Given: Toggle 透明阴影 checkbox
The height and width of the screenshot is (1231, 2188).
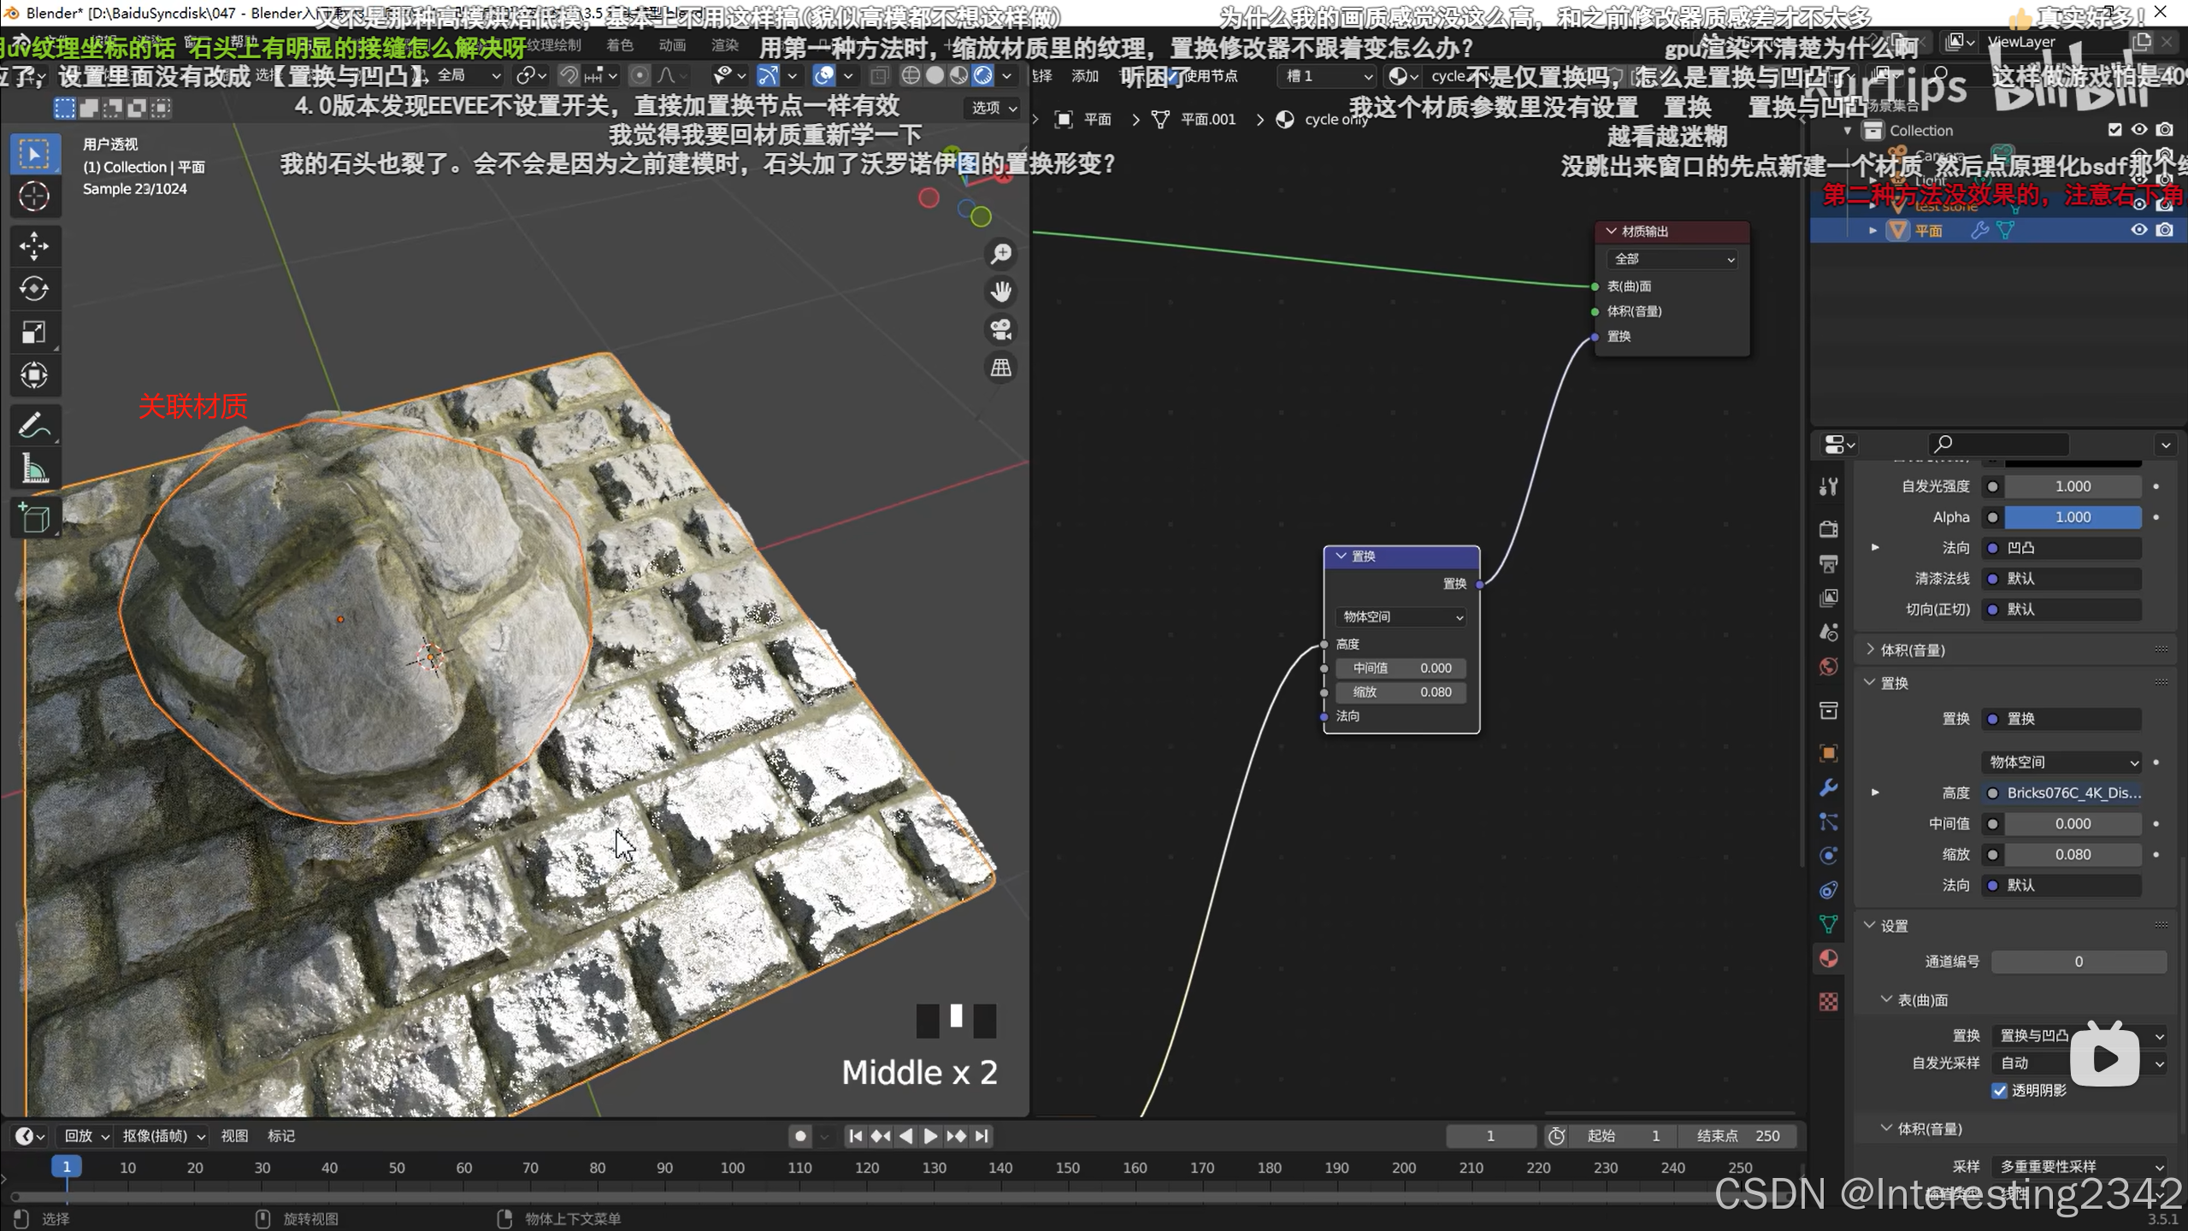Looking at the screenshot, I should click(x=1999, y=1090).
